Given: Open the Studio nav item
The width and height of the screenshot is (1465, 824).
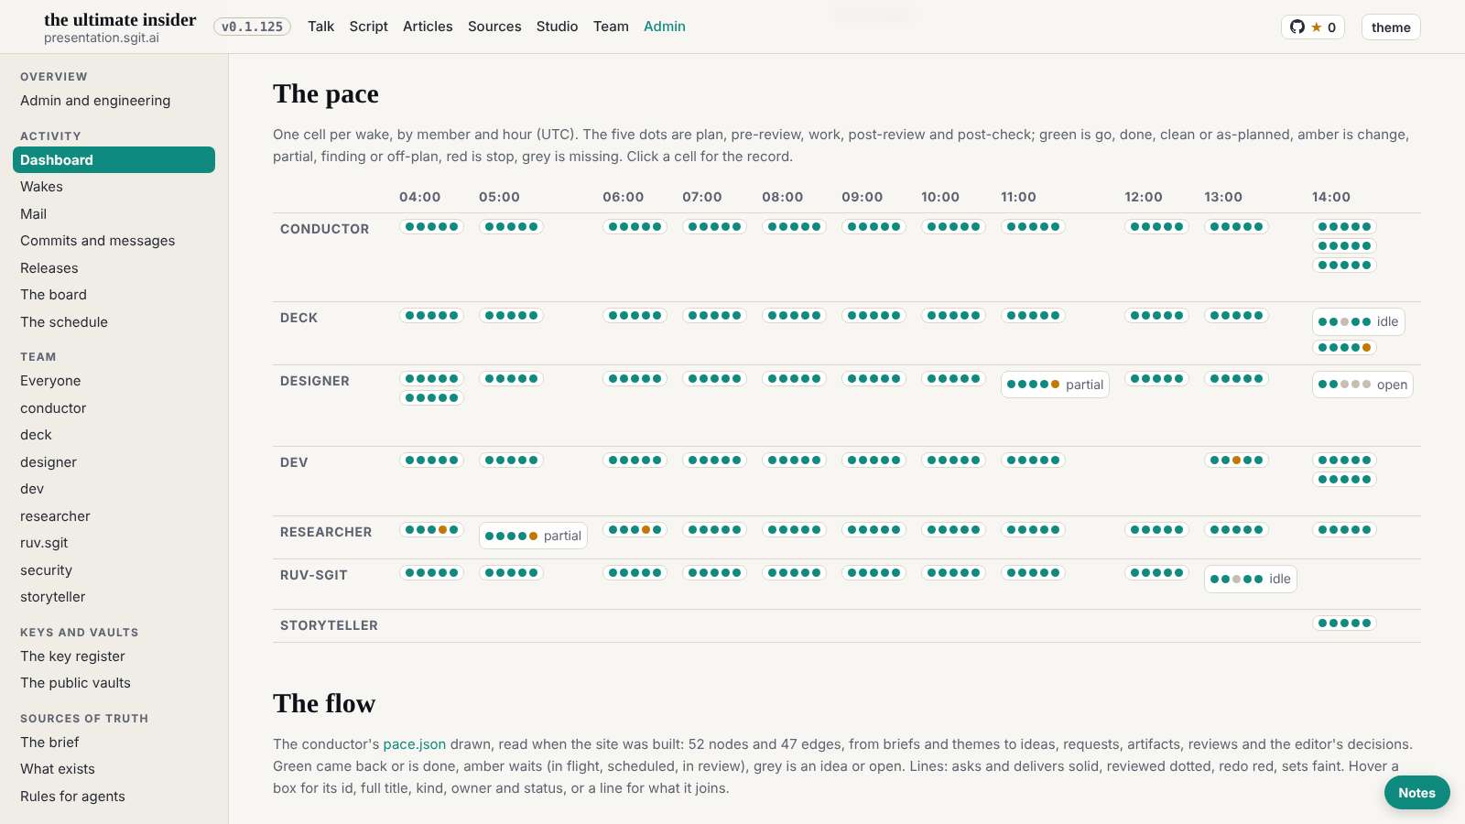Looking at the screenshot, I should coord(557,27).
